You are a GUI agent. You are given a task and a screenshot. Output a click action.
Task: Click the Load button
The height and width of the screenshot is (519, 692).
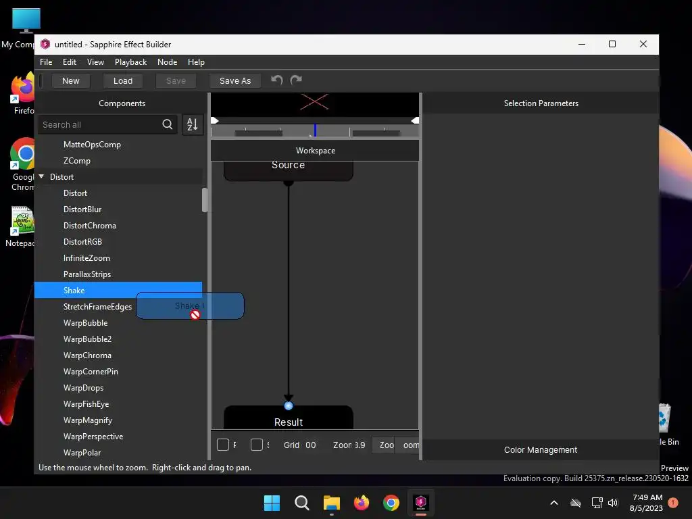(123, 81)
